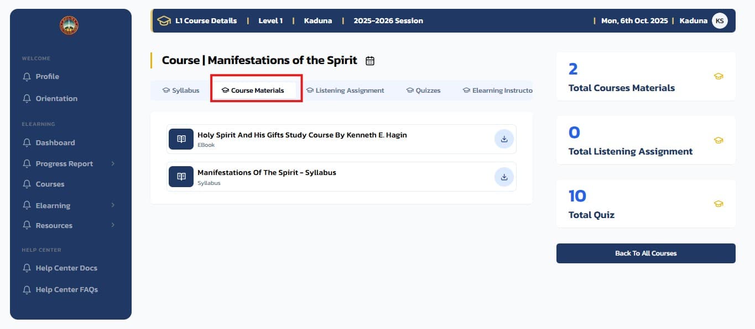
Task: Open Help Center FAQs
Action: tap(66, 289)
